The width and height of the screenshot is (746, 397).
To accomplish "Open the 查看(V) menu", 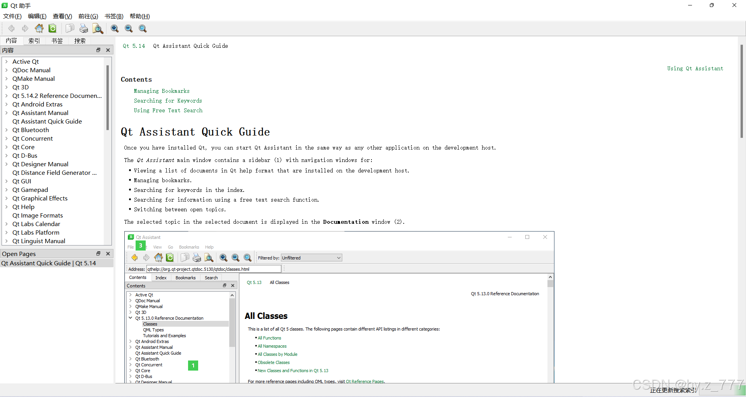I will pos(63,16).
